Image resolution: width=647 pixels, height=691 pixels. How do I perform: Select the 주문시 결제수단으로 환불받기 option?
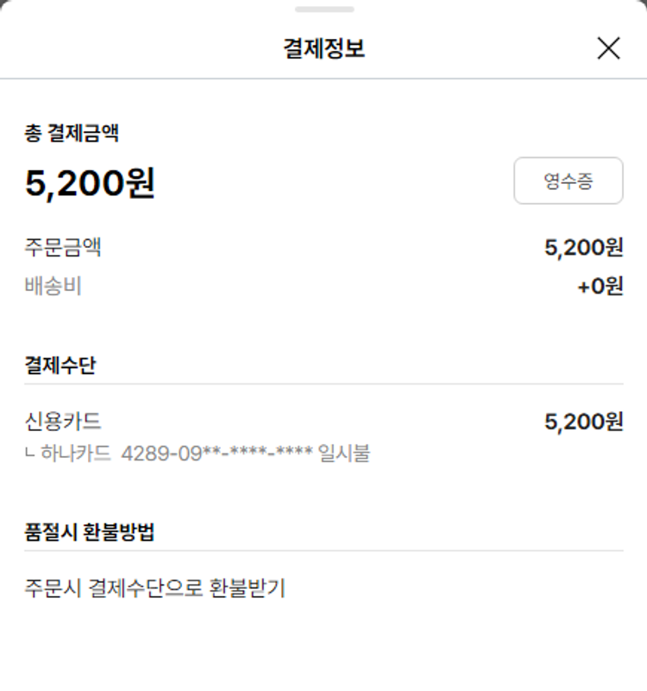155,589
